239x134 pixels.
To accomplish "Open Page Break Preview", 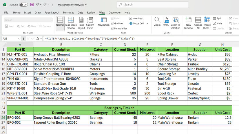I will (x=71, y=23).
